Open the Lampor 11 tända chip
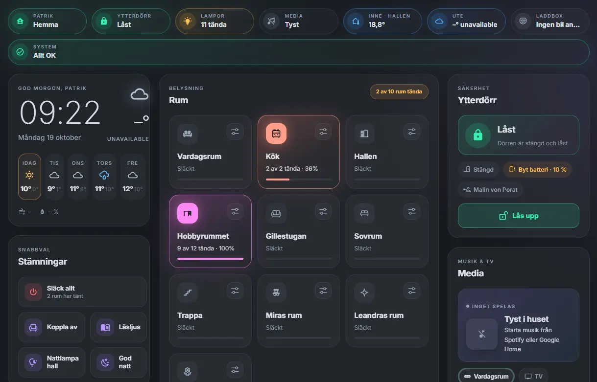The height and width of the screenshot is (382, 597). [x=215, y=21]
